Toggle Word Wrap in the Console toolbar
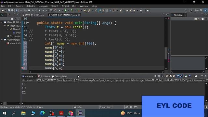Image resolution: width=208 pixels, height=117 pixels. (174, 76)
